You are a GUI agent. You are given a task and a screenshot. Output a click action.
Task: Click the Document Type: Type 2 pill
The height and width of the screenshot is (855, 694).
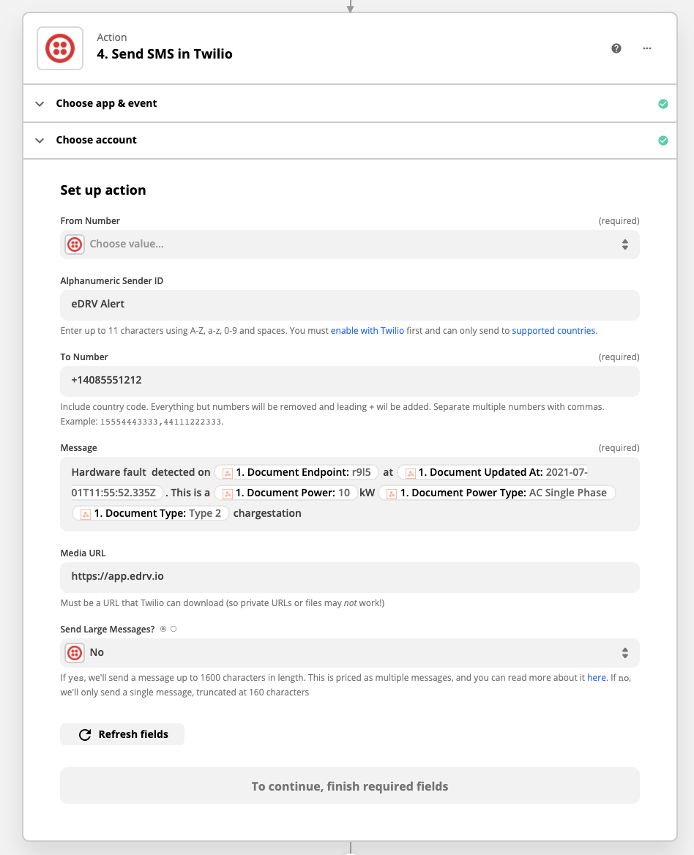151,514
